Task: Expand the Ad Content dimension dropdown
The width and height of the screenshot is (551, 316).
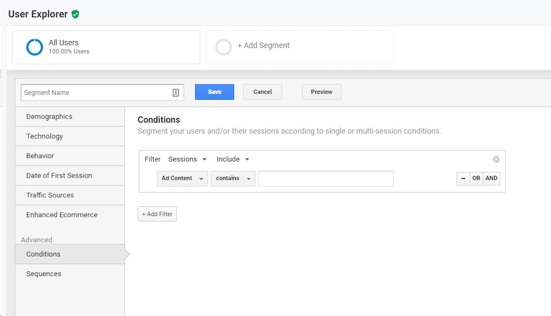Action: point(182,179)
